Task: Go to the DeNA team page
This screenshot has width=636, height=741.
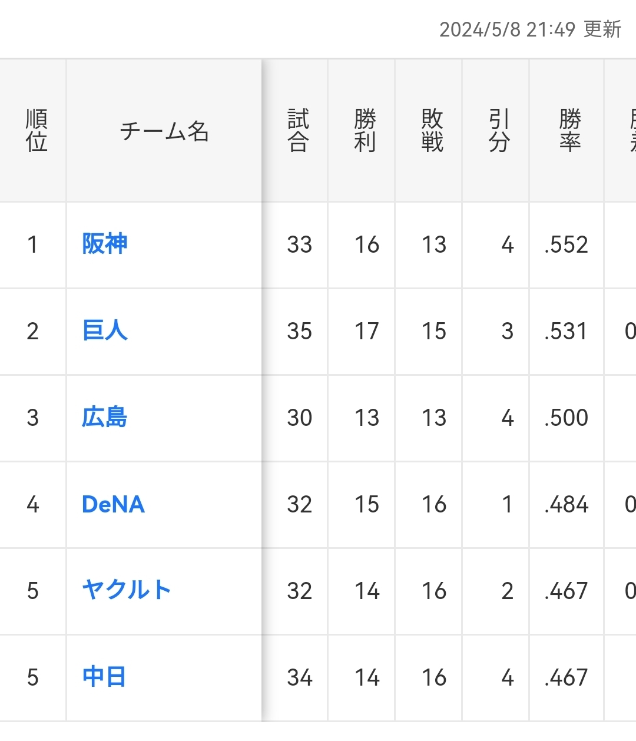Action: click(113, 504)
